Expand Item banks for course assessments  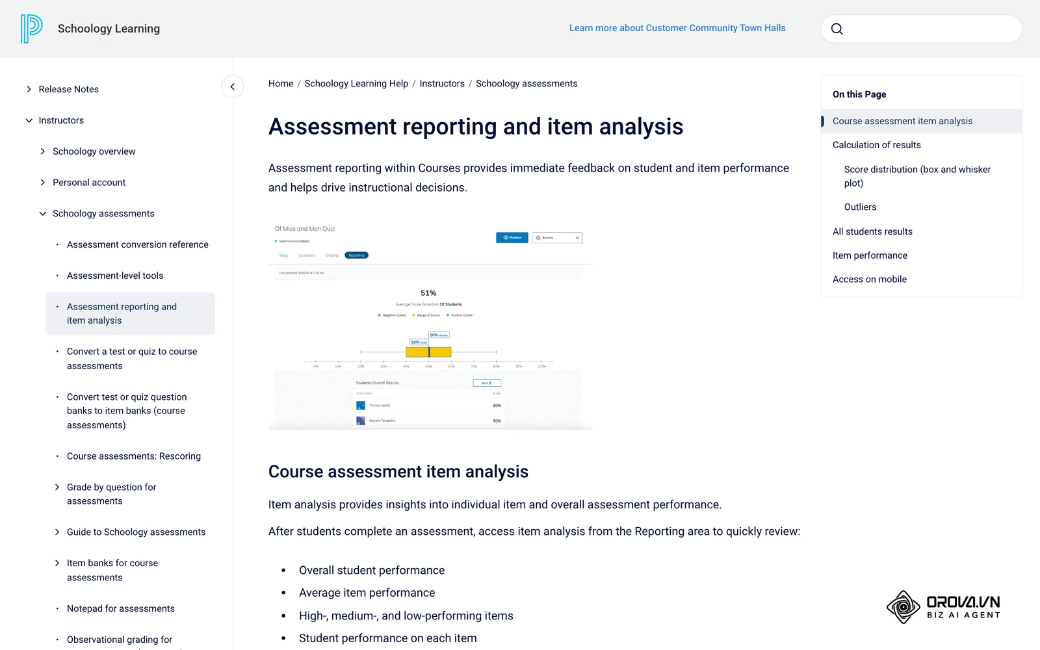tap(57, 563)
